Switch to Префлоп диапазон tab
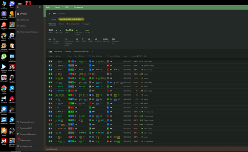 click(x=73, y=24)
